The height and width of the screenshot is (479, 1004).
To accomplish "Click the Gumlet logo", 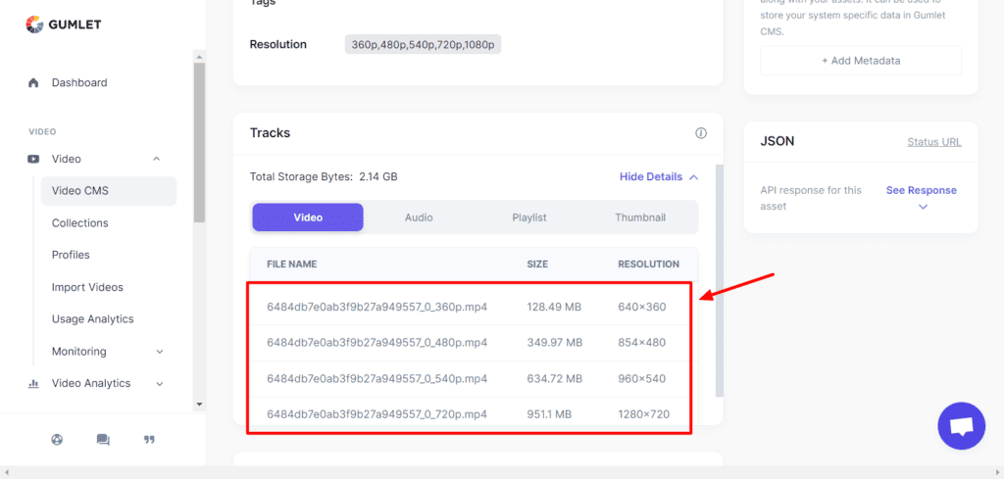I will [x=63, y=24].
